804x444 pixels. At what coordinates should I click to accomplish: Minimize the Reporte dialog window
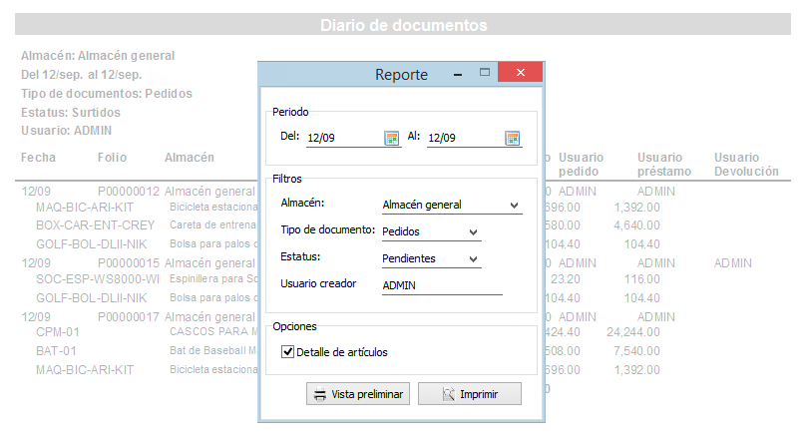[458, 74]
